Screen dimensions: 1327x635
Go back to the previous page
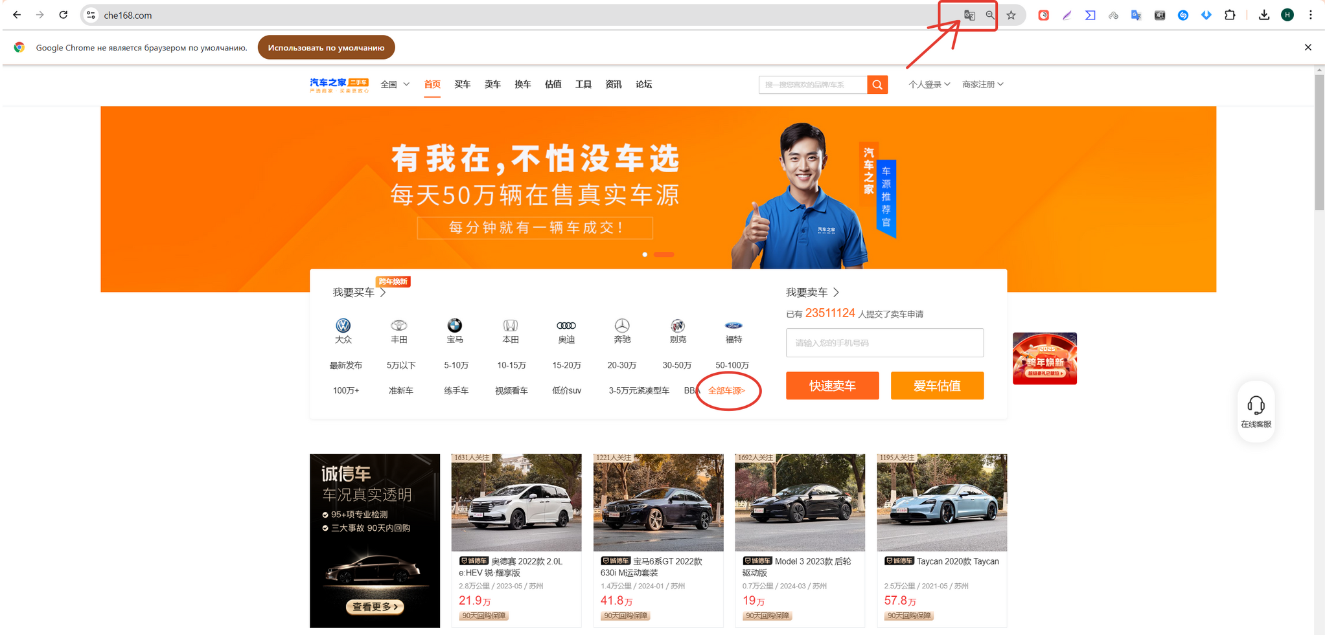17,15
